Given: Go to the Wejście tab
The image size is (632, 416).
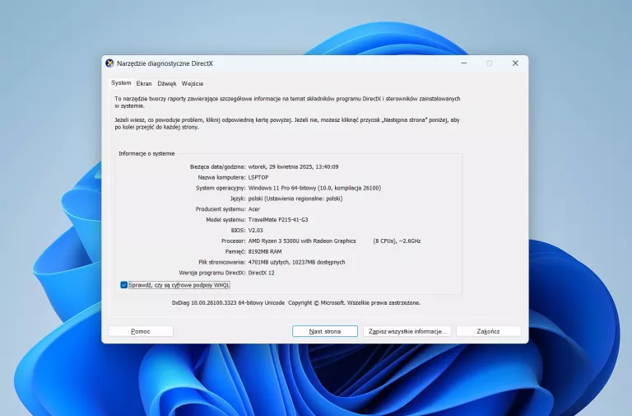Looking at the screenshot, I should click(193, 83).
